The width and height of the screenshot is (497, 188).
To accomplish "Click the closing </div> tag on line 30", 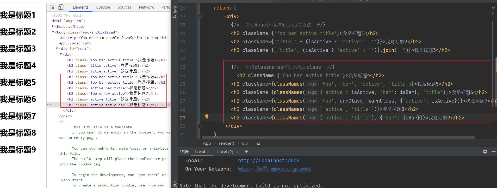I will pyautogui.click(x=234, y=126).
